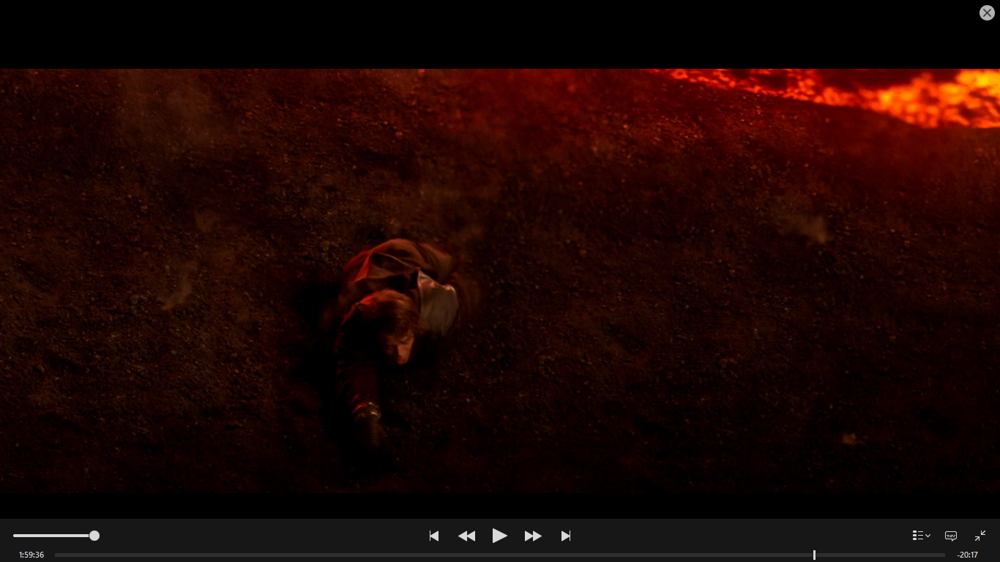The height and width of the screenshot is (562, 1000).
Task: Close the player with the X button
Action: coord(987,12)
